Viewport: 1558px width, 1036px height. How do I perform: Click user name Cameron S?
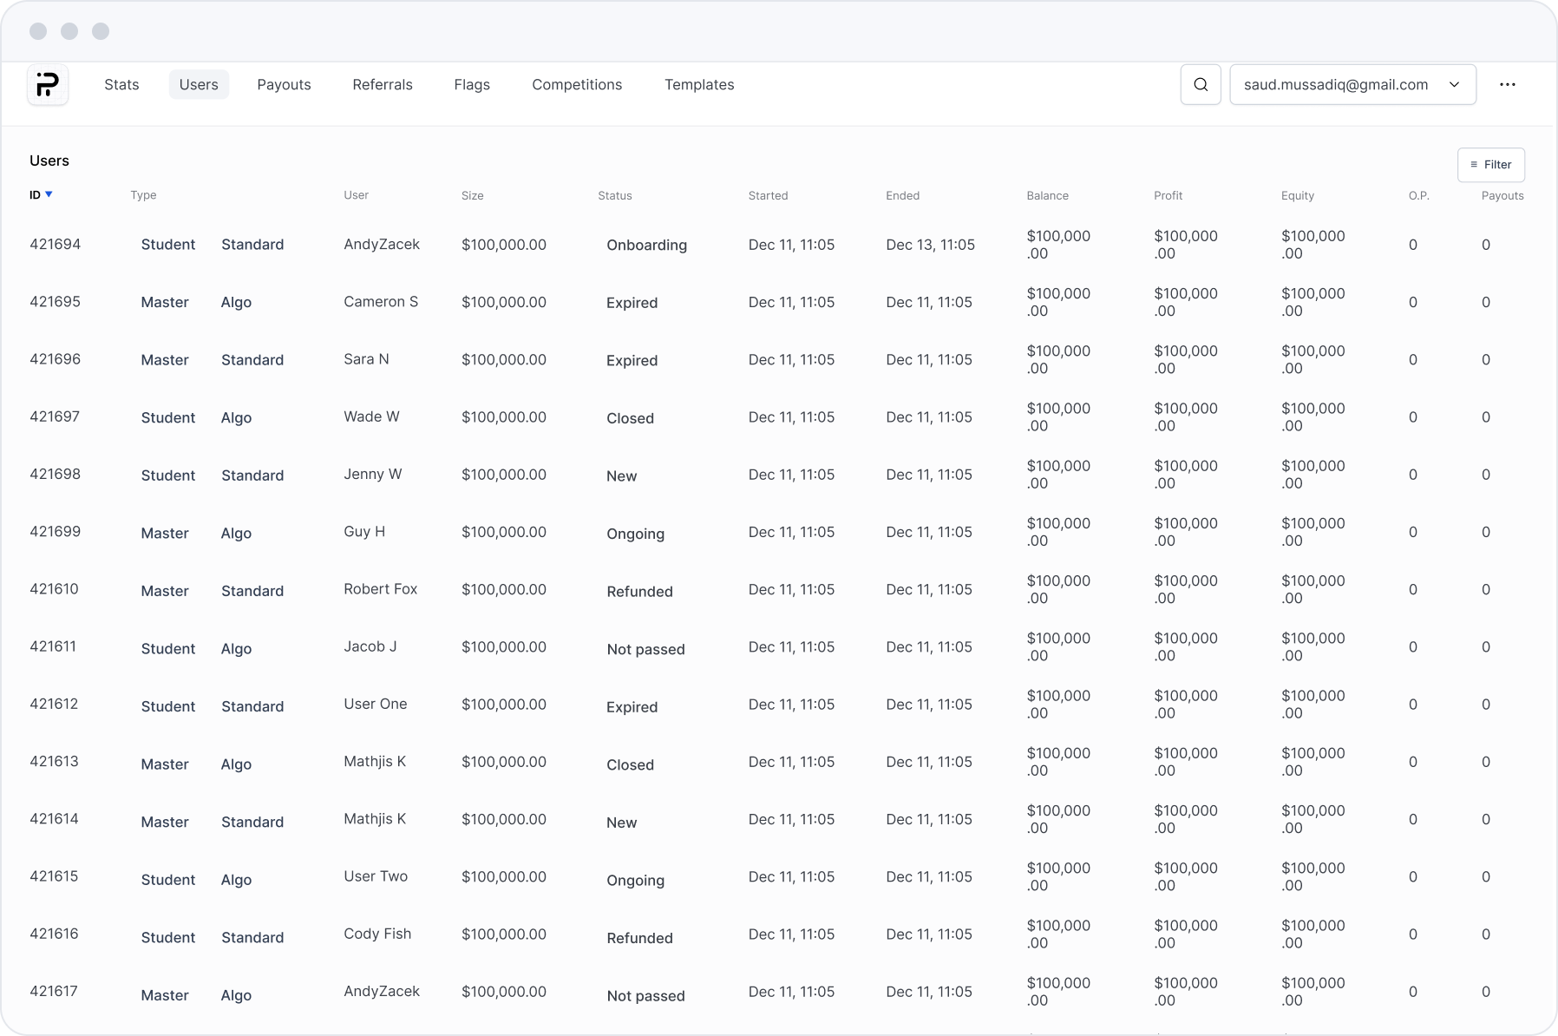(381, 301)
